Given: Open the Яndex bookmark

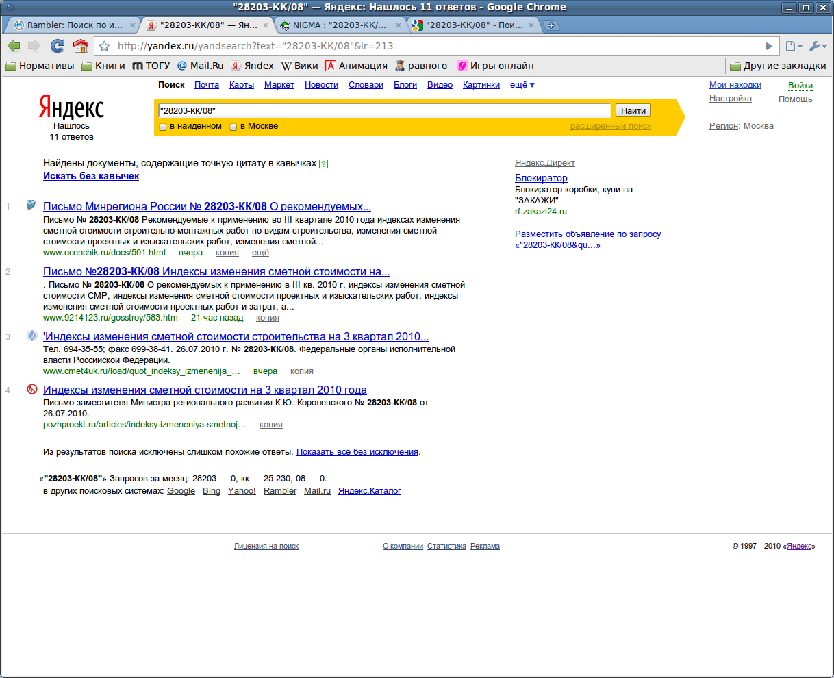Looking at the screenshot, I should (252, 66).
